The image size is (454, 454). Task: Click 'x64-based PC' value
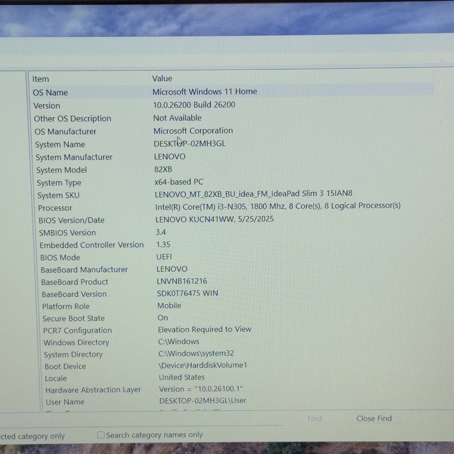pyautogui.click(x=179, y=182)
